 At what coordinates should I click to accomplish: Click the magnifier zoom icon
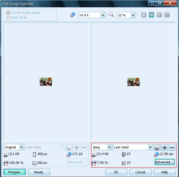coord(111,15)
